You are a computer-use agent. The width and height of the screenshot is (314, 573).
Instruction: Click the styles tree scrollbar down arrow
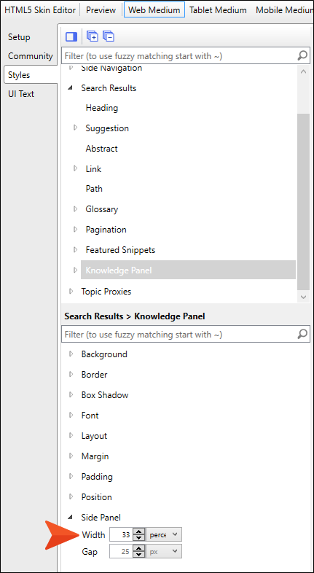(x=304, y=297)
